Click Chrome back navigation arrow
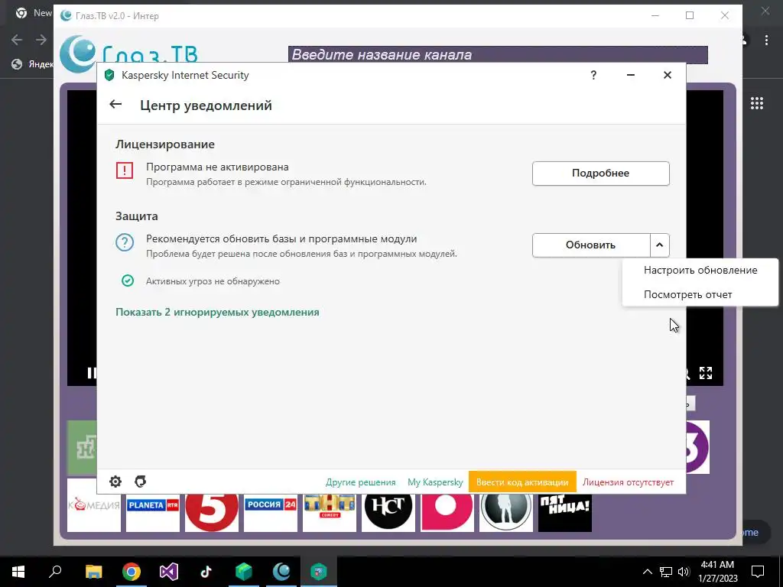 [17, 40]
